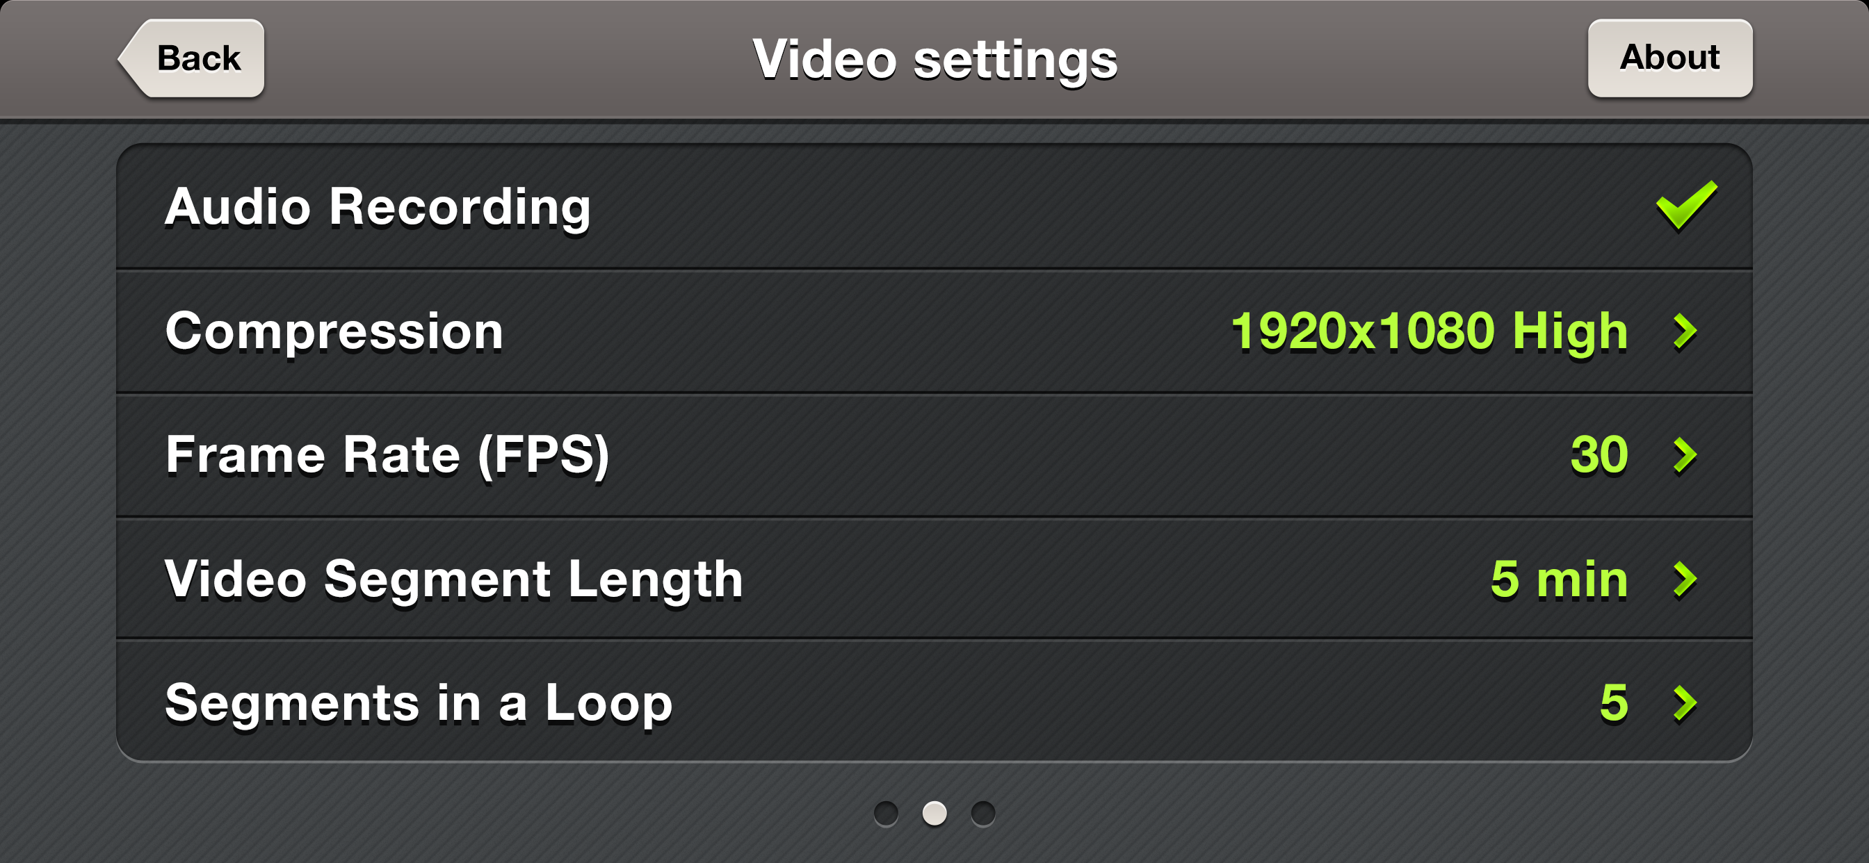Click the Segments in a Loop value 5
The height and width of the screenshot is (863, 1869).
click(x=1614, y=702)
